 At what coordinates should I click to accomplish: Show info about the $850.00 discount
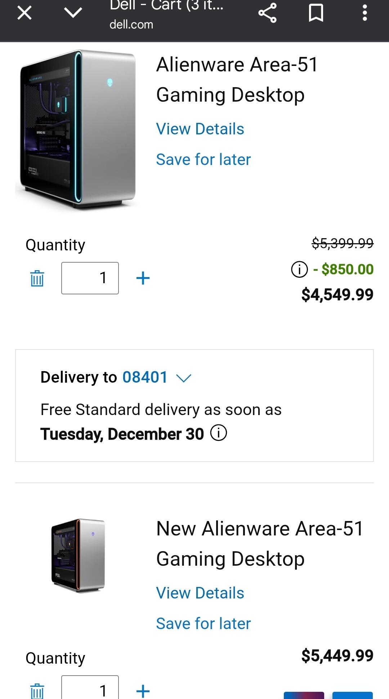[x=299, y=270]
